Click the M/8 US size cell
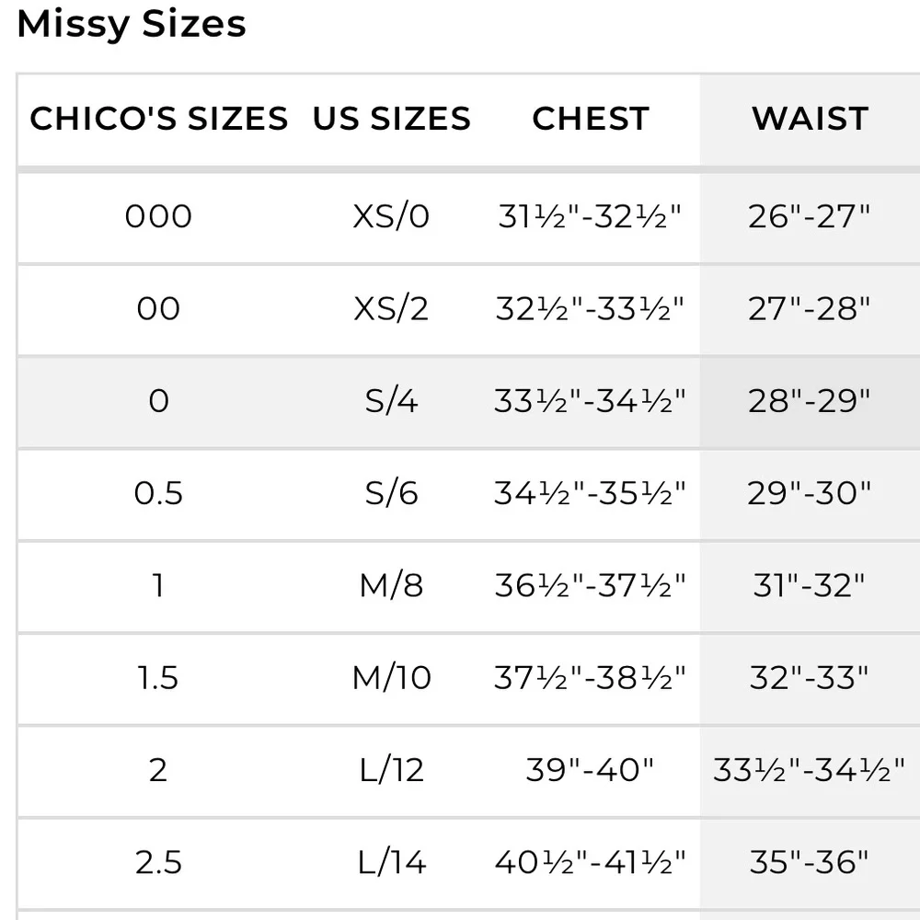 tap(391, 586)
